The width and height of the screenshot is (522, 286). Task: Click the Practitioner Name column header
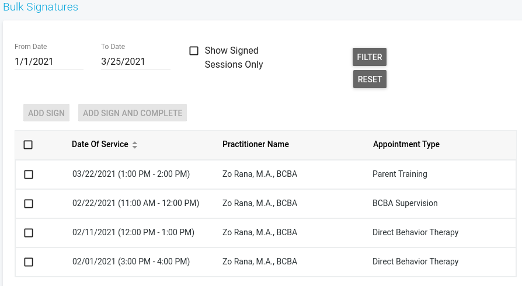click(x=256, y=144)
